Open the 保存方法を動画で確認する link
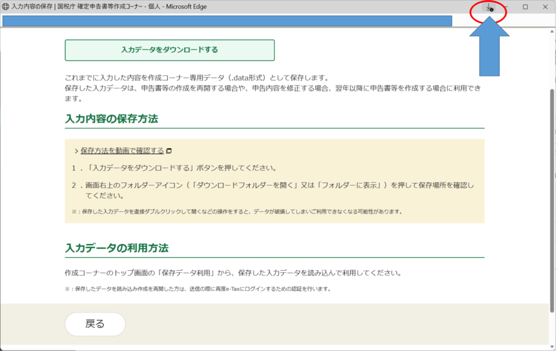The width and height of the screenshot is (556, 351). [122, 150]
